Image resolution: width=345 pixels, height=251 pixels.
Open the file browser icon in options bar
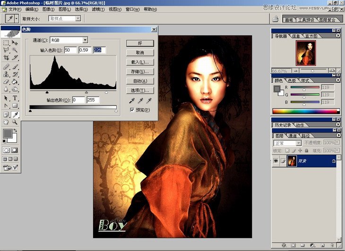(x=276, y=19)
